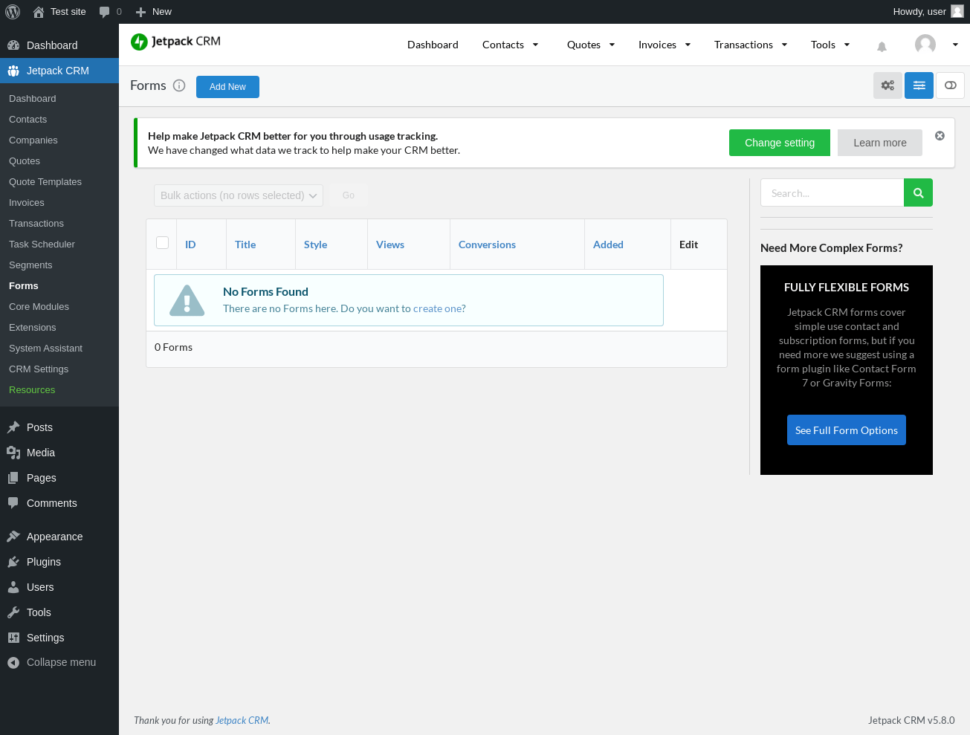This screenshot has width=970, height=735.
Task: Click the Add New form button
Action: click(x=227, y=87)
